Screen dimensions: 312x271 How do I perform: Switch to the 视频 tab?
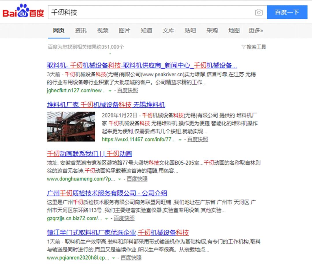click(102, 30)
